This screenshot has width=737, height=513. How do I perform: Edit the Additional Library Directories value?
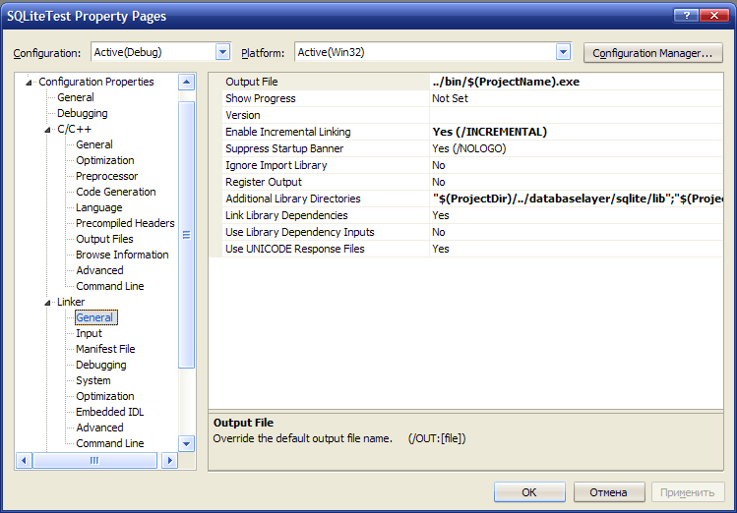[577, 199]
